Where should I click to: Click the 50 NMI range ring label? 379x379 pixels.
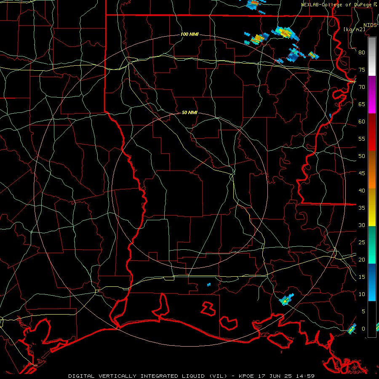point(189,112)
